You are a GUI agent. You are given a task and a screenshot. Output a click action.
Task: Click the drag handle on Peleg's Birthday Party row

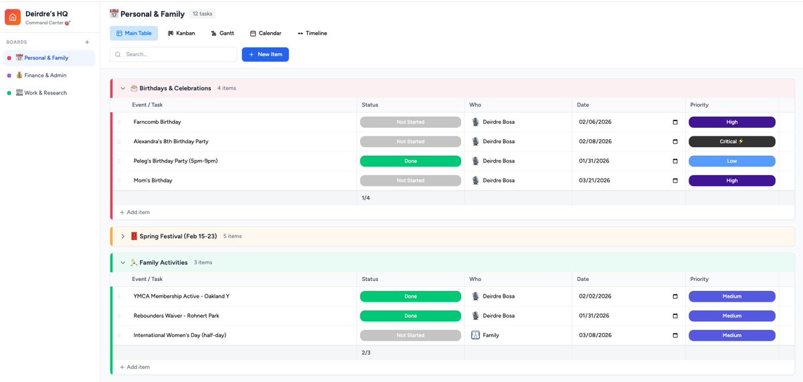tap(120, 161)
